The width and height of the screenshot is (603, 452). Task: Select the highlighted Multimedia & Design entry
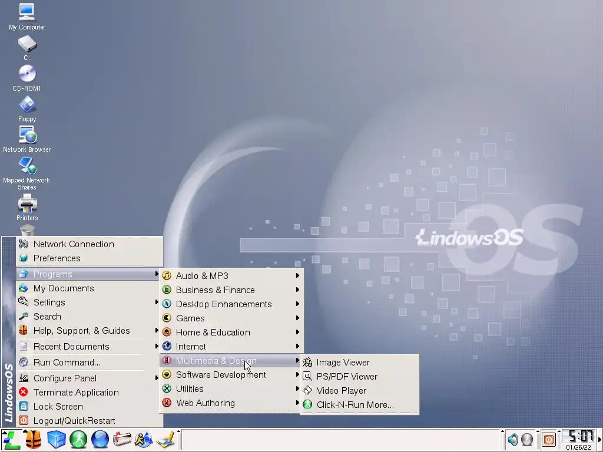click(231, 361)
